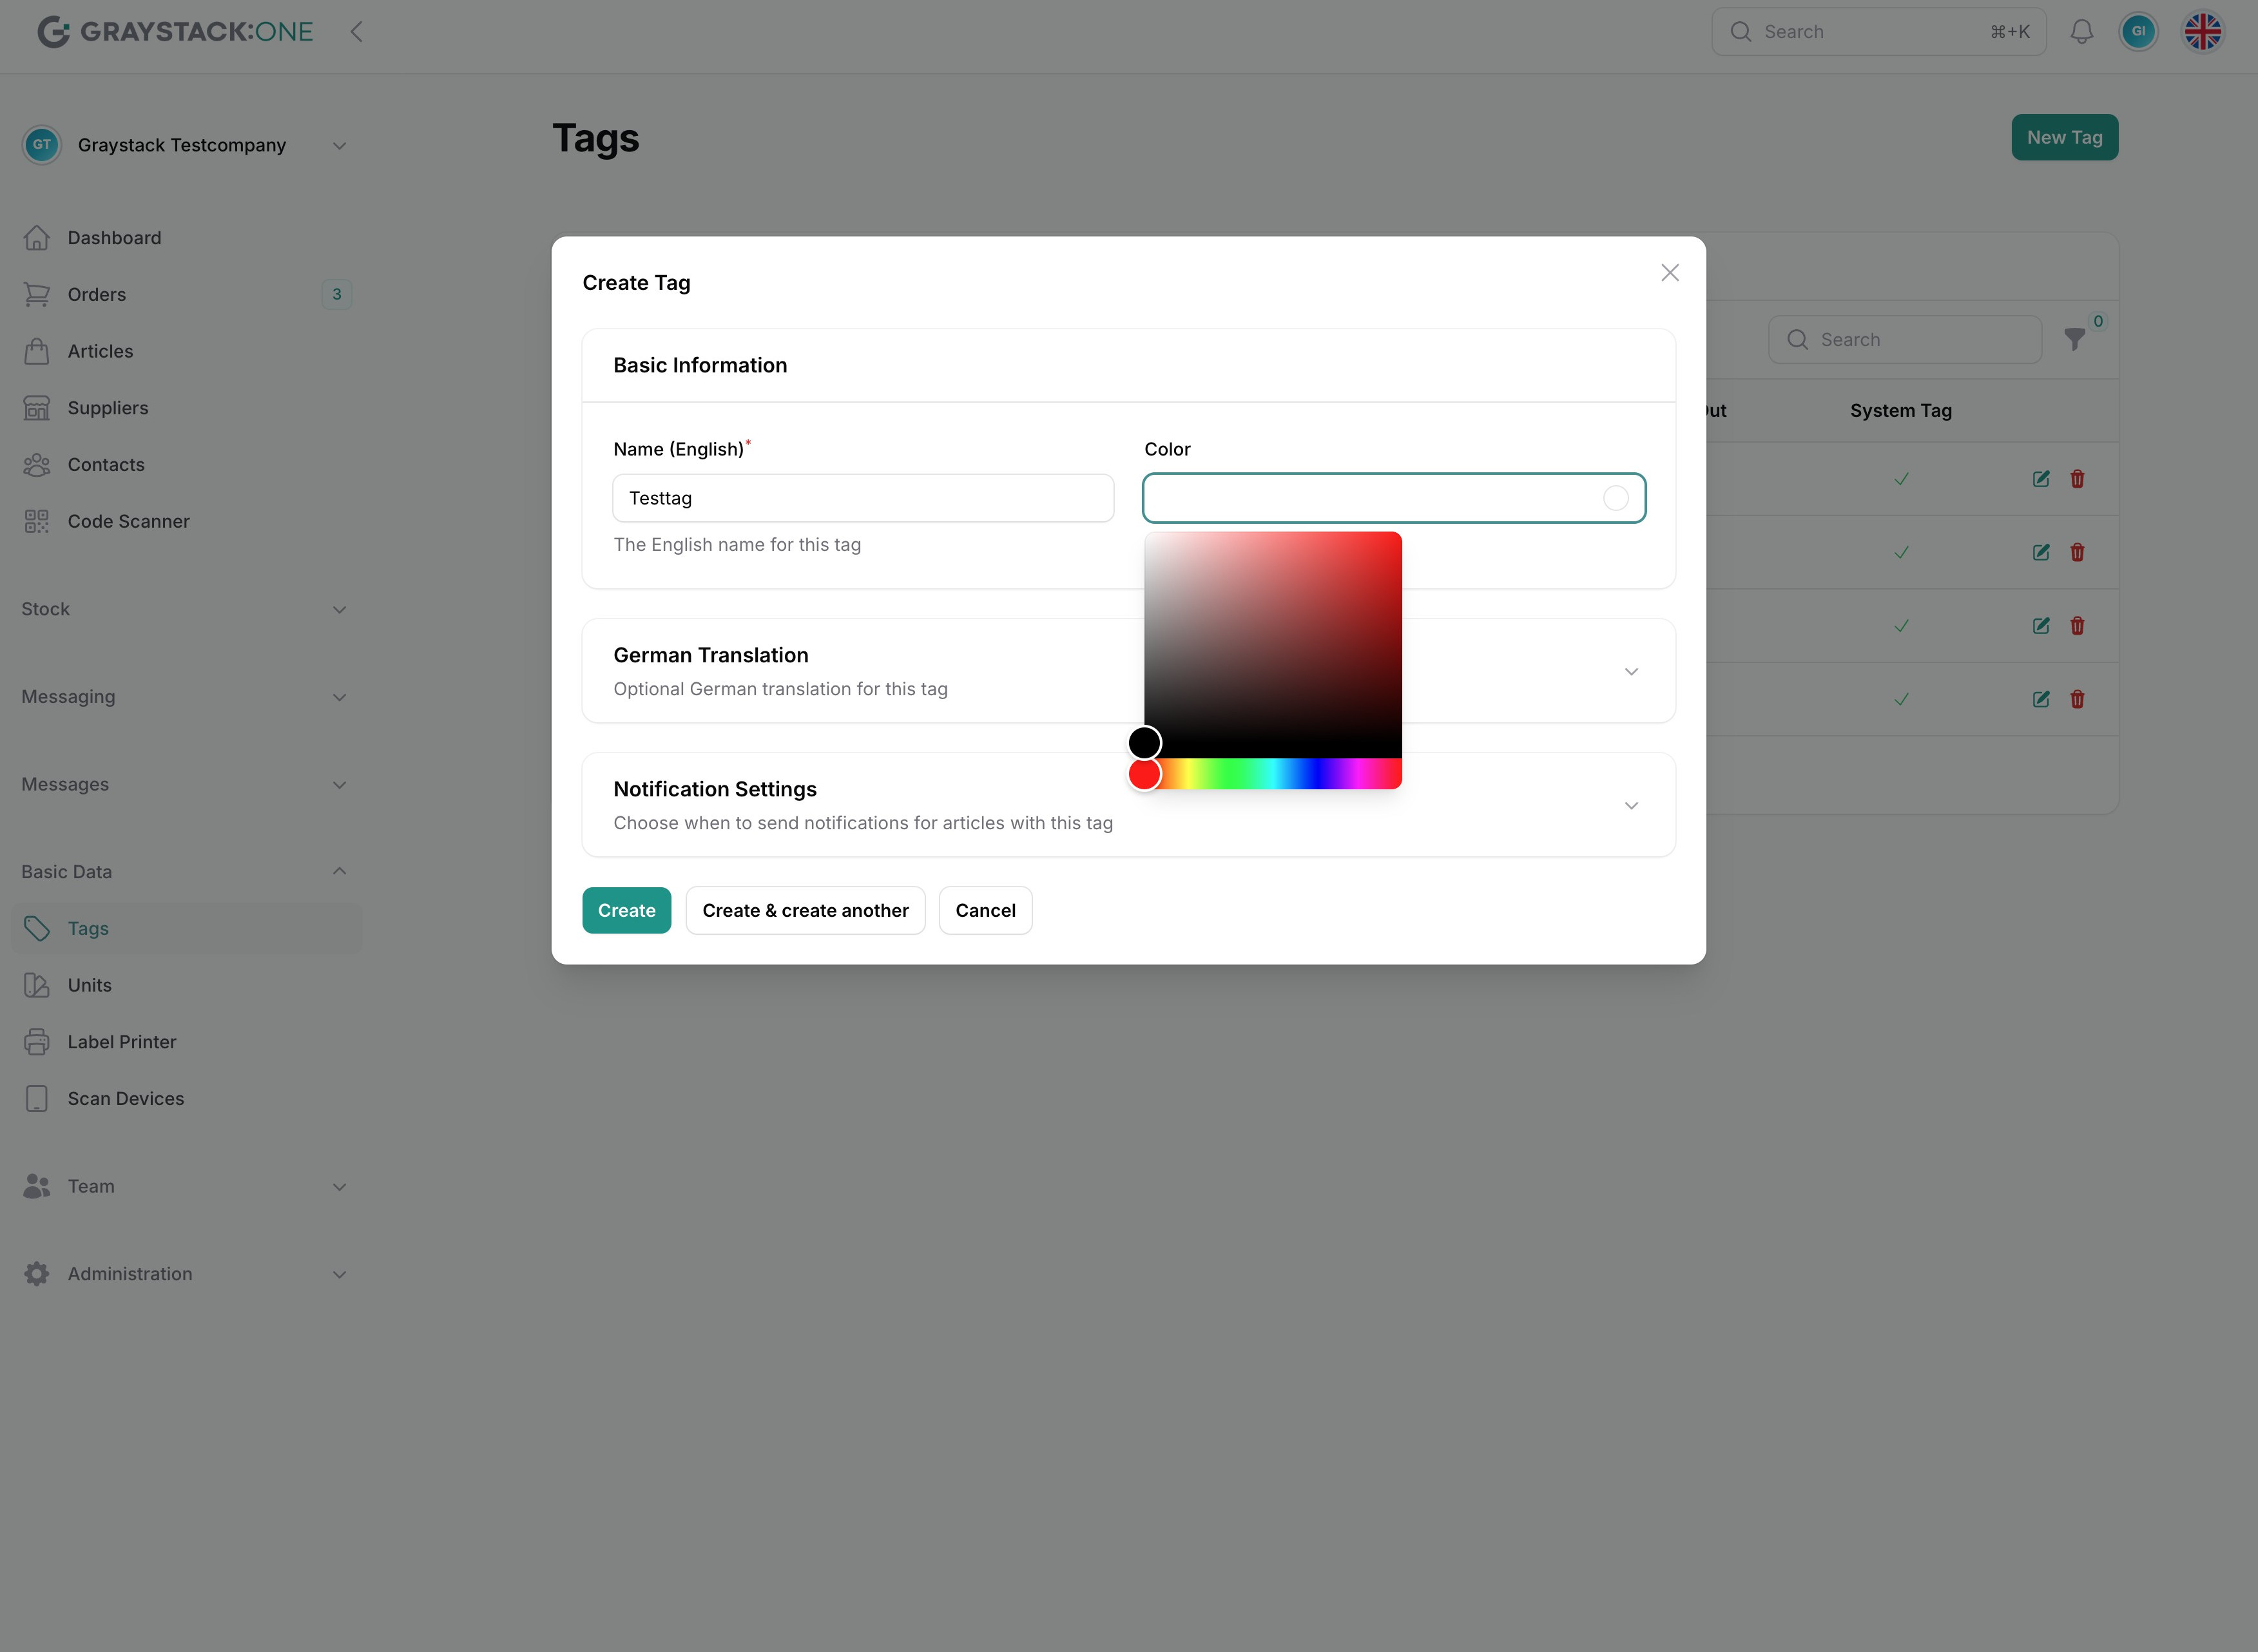Click Create & create another button
The height and width of the screenshot is (1652, 2258).
point(805,910)
